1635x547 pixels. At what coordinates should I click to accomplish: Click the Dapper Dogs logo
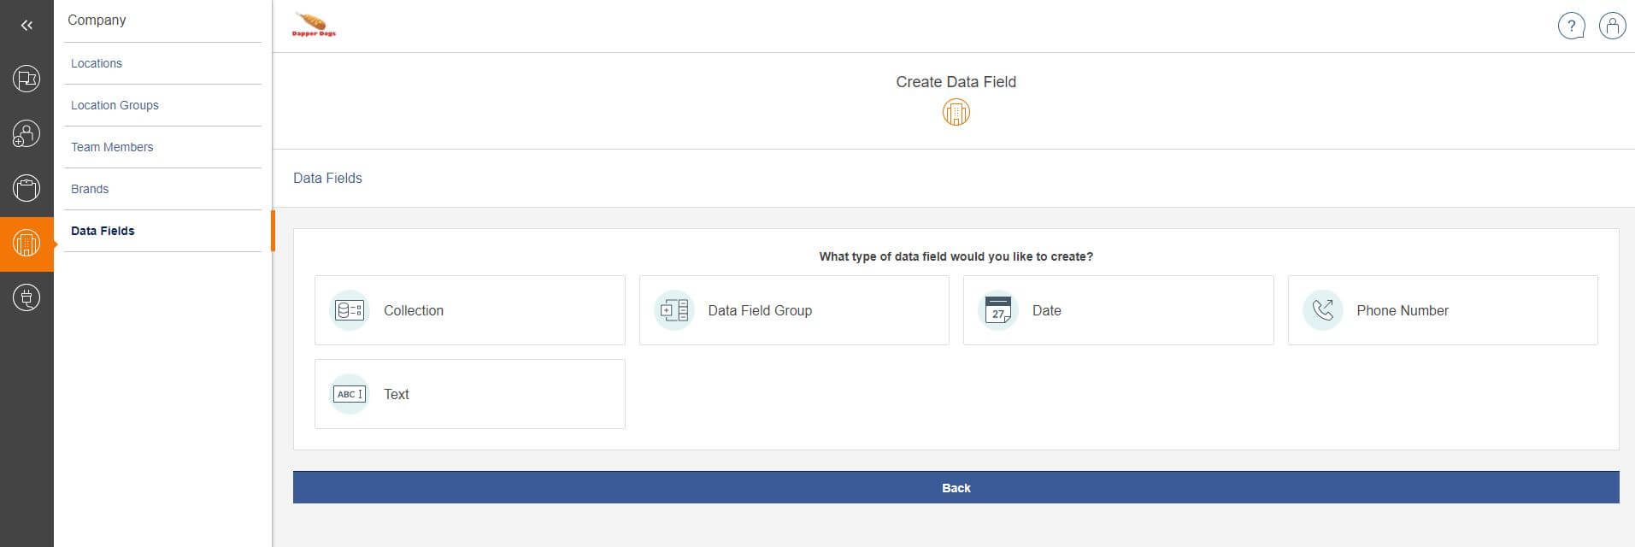[x=314, y=25]
